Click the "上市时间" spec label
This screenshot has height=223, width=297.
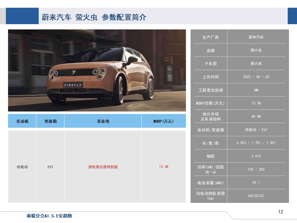210,77
